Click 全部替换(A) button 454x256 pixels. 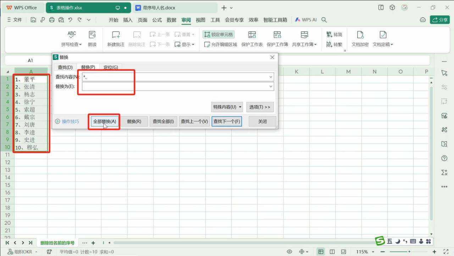tap(105, 121)
